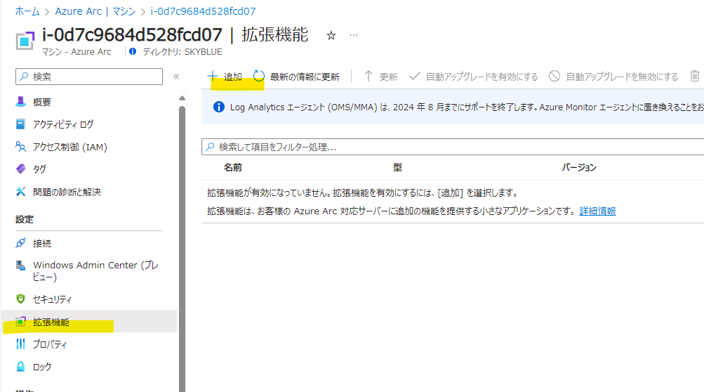Click 追加 to add an extension

(225, 77)
